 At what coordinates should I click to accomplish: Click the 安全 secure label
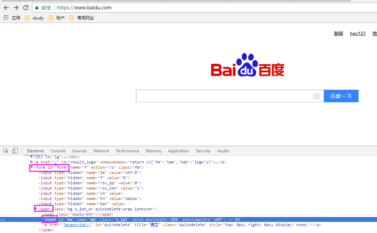(x=46, y=8)
